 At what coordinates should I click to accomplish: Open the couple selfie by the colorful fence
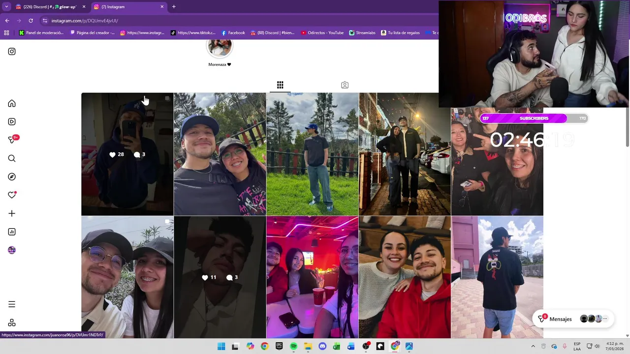pos(220,154)
